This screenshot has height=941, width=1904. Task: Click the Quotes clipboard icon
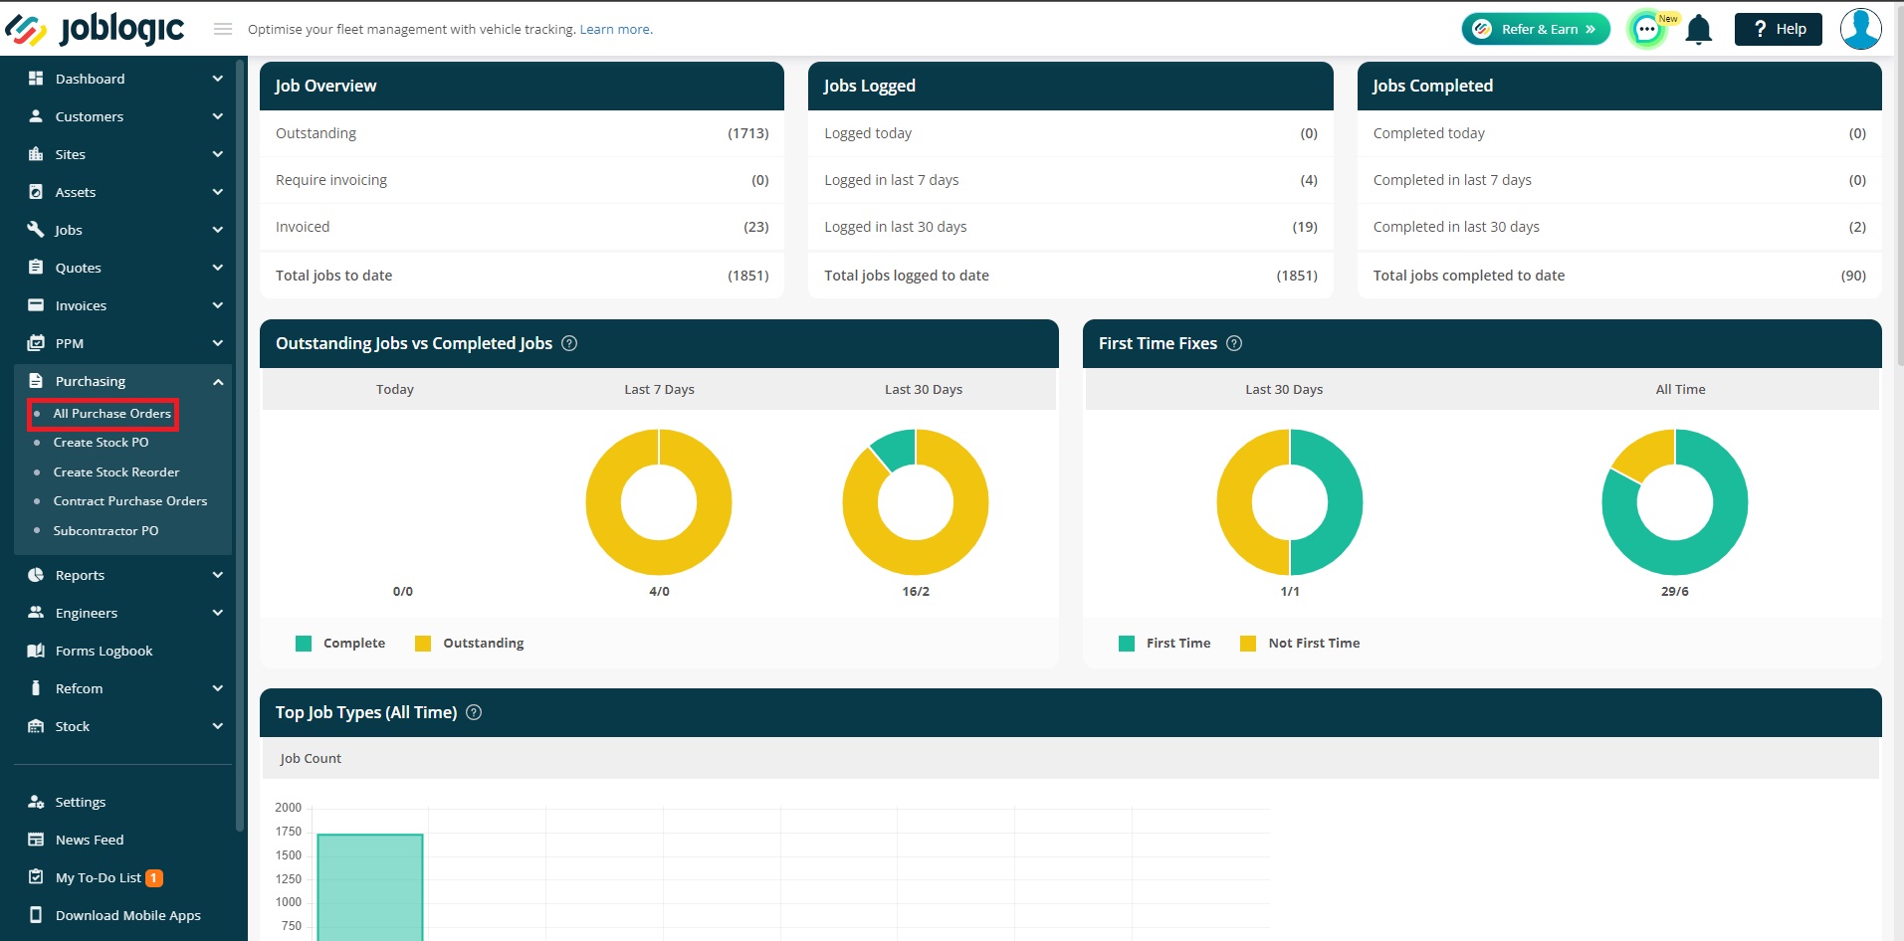tap(36, 268)
